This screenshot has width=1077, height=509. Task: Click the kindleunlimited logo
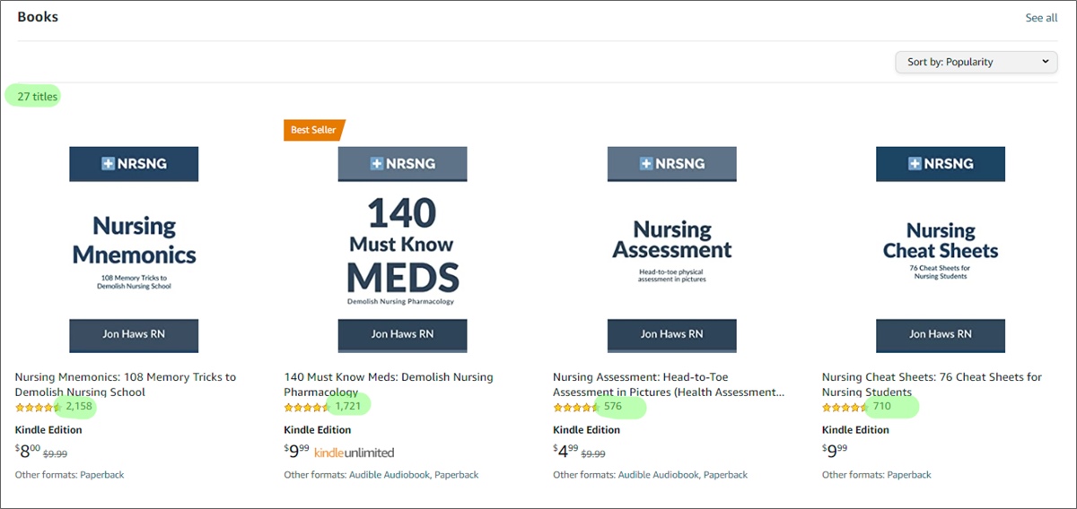click(x=354, y=453)
